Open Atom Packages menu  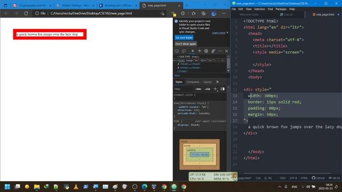(x=281, y=9)
